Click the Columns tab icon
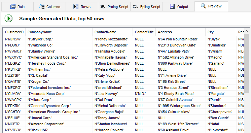Screen dimensions: 251x133 click(x=42, y=7)
